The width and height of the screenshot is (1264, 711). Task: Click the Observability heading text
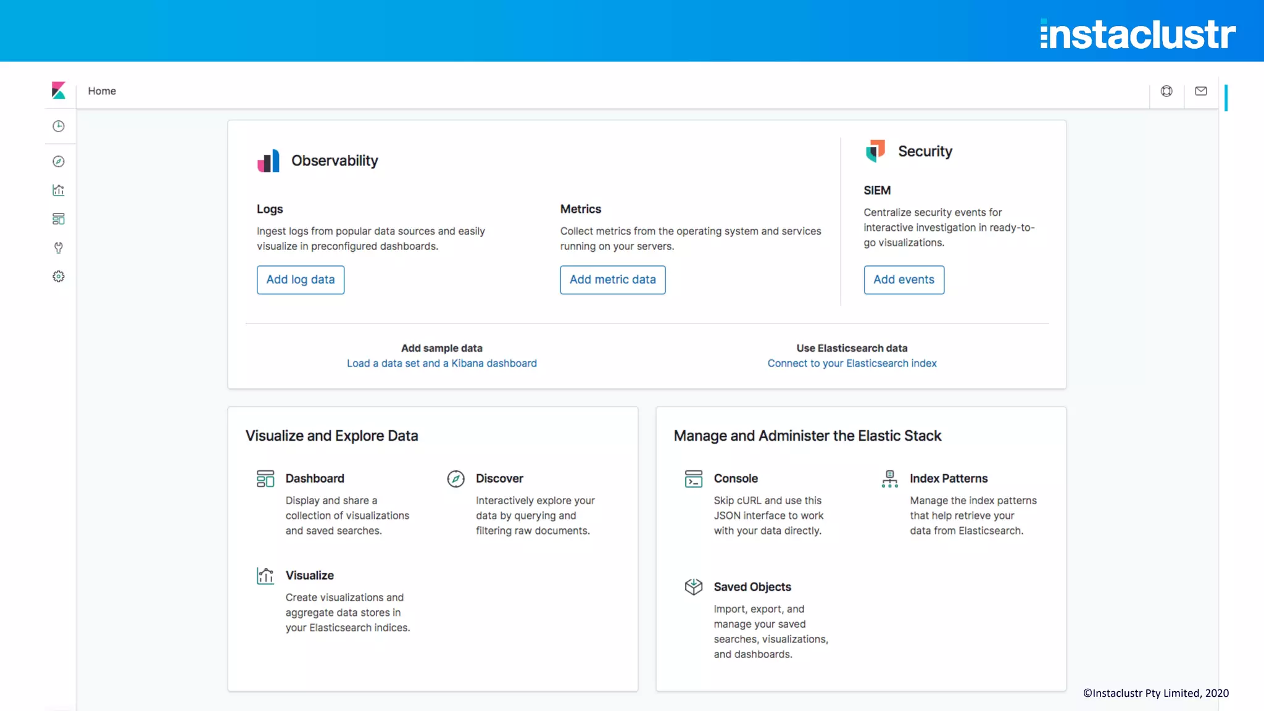coord(335,160)
